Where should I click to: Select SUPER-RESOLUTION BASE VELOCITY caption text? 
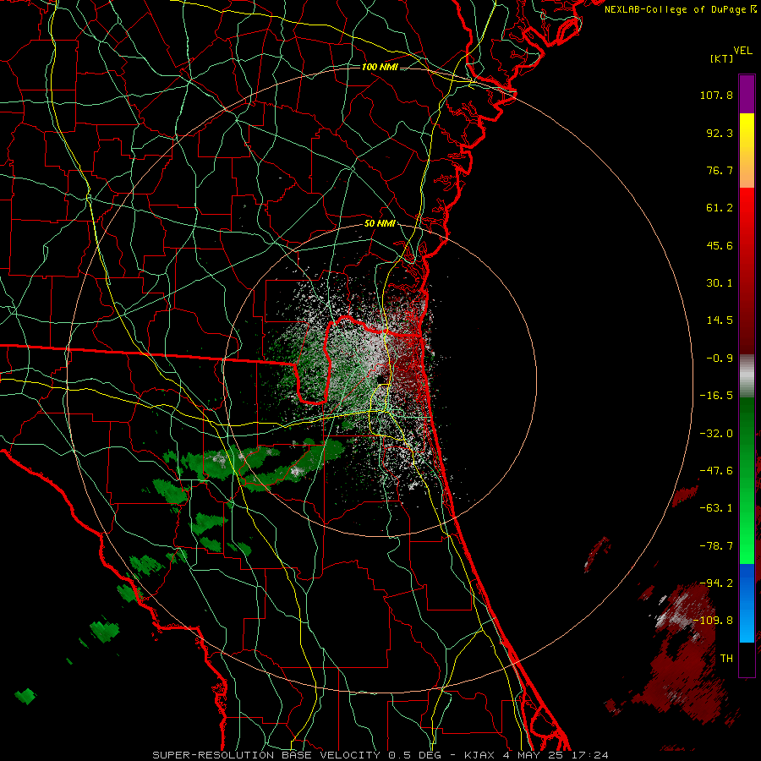click(x=266, y=755)
